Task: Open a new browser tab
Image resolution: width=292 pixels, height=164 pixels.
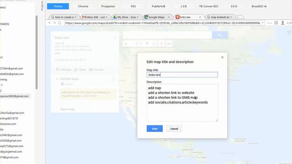Action: click(240, 17)
